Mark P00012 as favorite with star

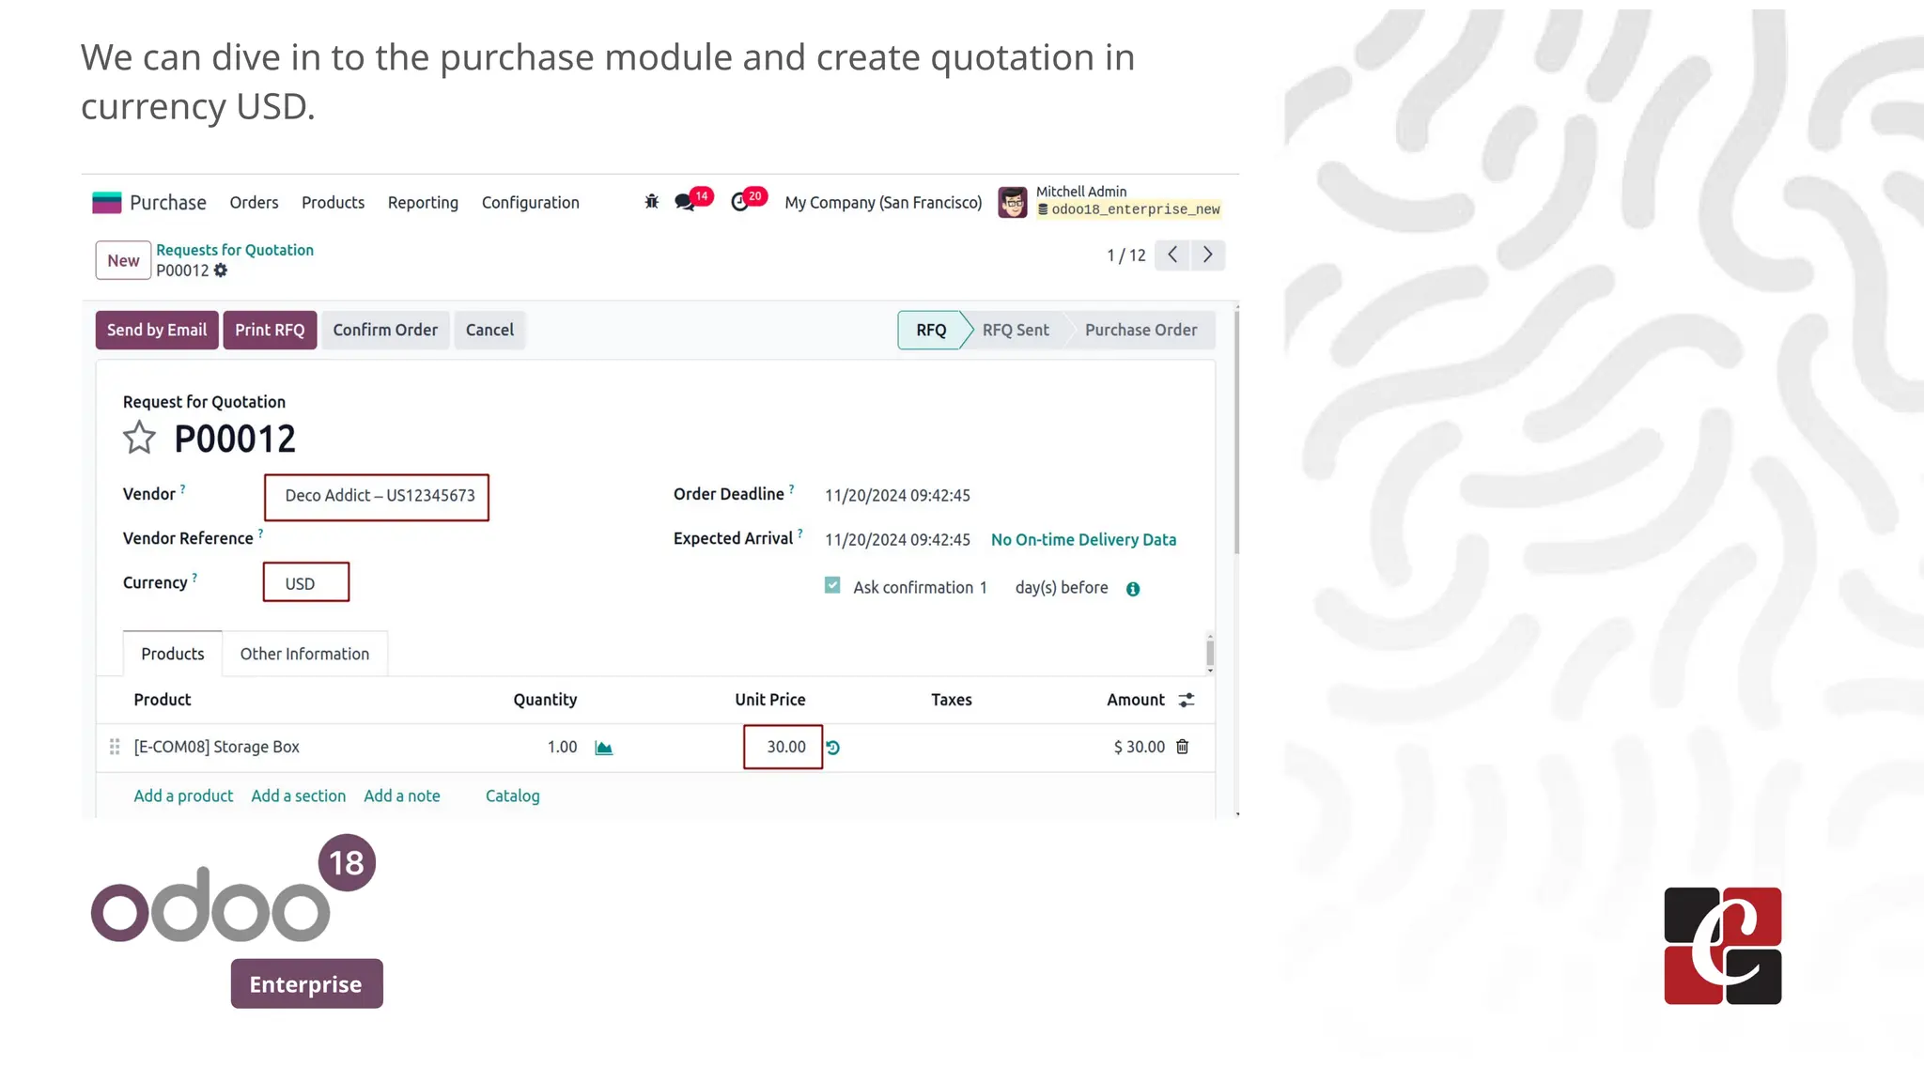tap(139, 438)
